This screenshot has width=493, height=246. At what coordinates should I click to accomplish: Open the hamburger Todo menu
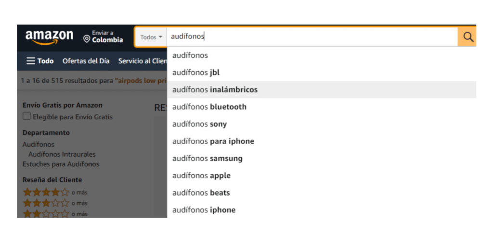40,61
